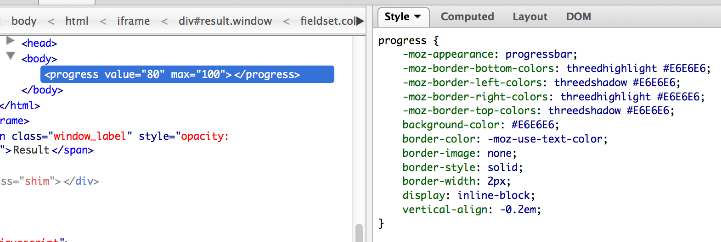Expand the head node triangle
Viewport: 721px width, 242px height.
pos(10,41)
